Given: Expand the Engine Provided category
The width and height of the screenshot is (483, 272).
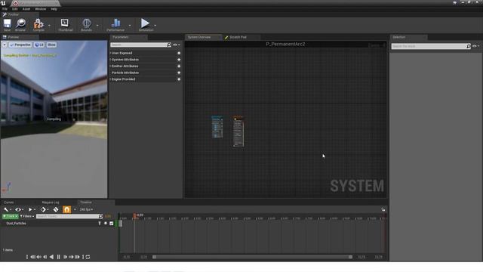Looking at the screenshot, I should click(x=124, y=79).
